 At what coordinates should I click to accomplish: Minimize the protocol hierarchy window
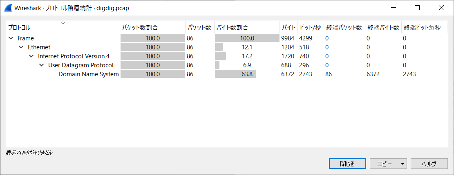[x=393, y=8]
